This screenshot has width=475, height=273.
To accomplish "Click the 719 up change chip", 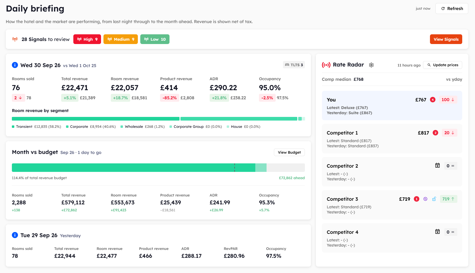I will pyautogui.click(x=449, y=199).
